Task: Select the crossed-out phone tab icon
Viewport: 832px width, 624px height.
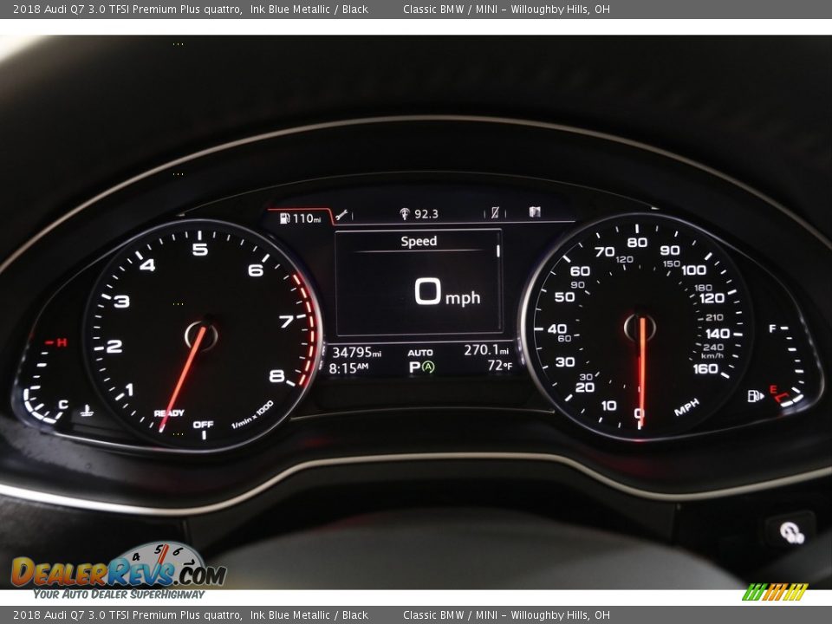Action: coord(495,213)
